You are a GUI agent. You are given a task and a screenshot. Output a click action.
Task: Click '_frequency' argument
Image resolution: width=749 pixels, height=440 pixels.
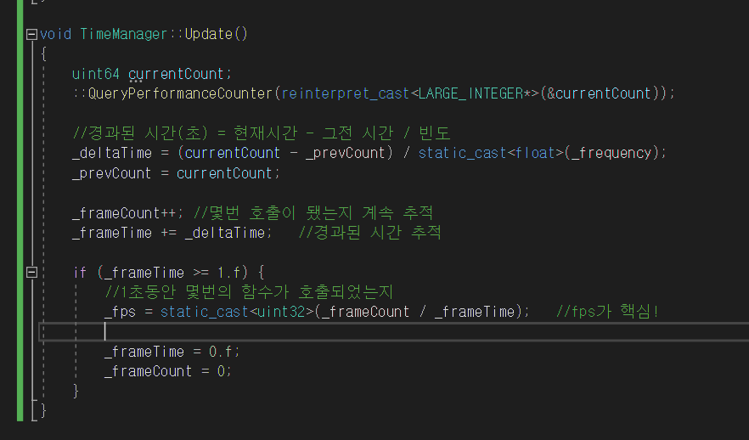click(x=611, y=154)
